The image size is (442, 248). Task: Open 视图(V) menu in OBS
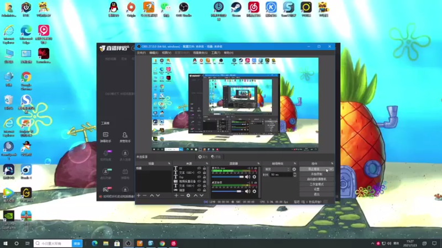(x=167, y=53)
